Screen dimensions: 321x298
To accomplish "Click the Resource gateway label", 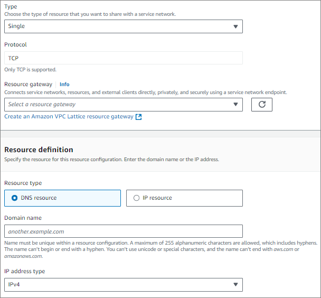I will coord(29,85).
